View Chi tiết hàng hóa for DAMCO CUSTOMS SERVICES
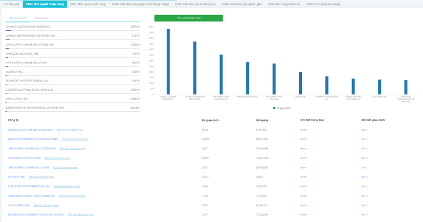The image size is (423, 222). 304,130
